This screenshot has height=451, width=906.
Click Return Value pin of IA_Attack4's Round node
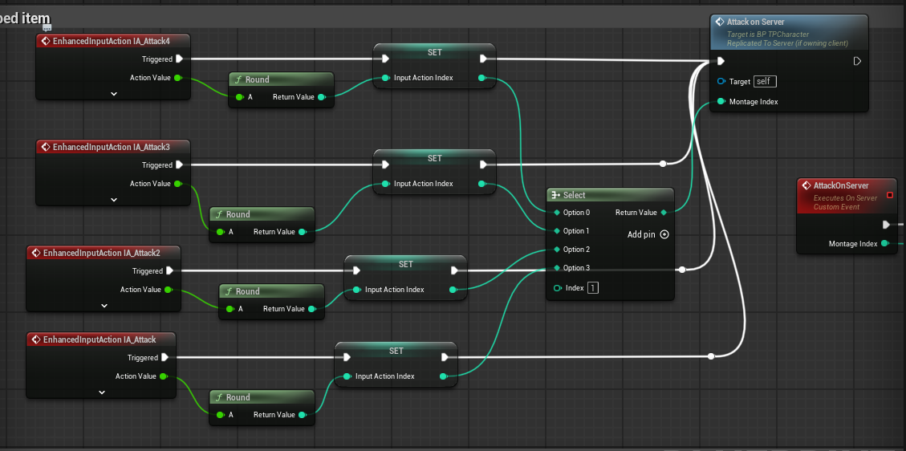322,97
